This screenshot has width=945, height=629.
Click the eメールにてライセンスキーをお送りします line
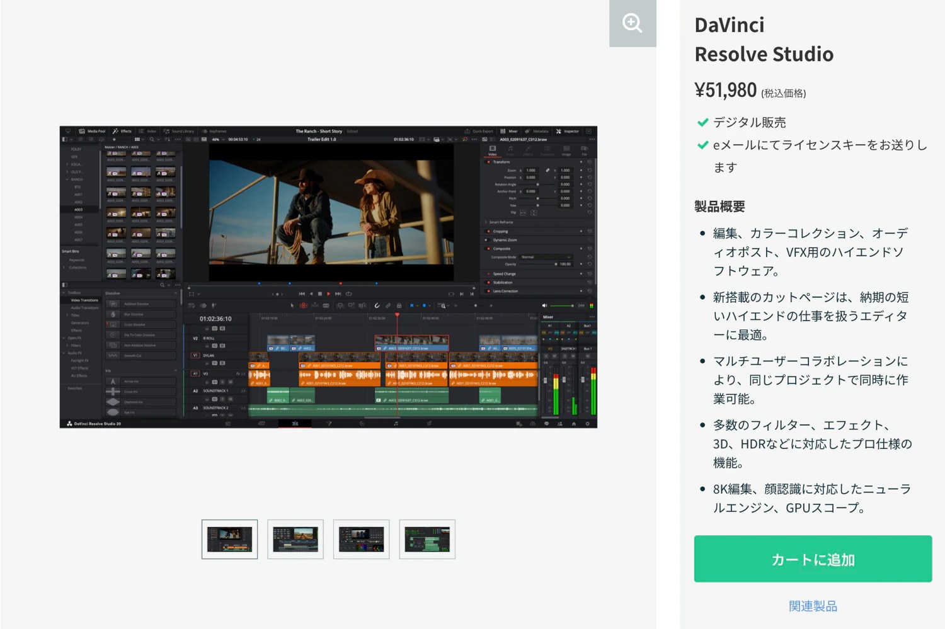[820, 156]
